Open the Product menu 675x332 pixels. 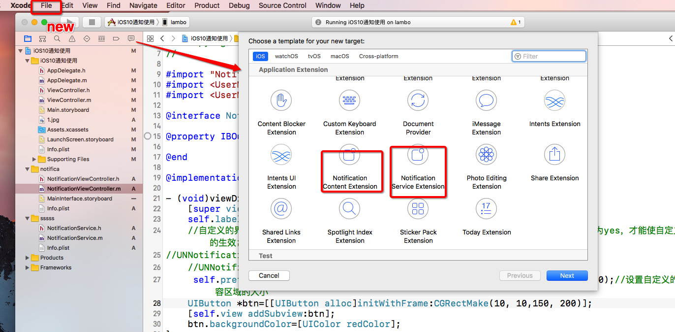(207, 5)
